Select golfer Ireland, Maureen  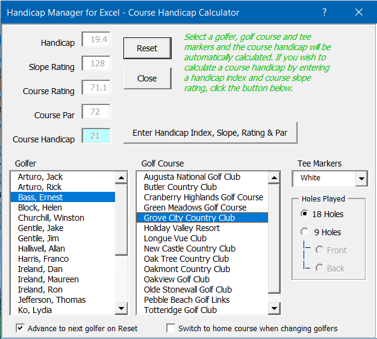63,279
